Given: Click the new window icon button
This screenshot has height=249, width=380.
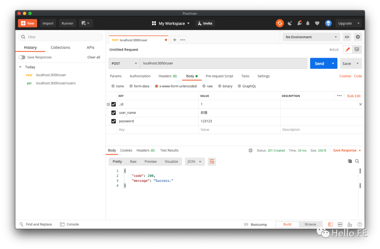Looking at the screenshot, I should tap(85, 23).
